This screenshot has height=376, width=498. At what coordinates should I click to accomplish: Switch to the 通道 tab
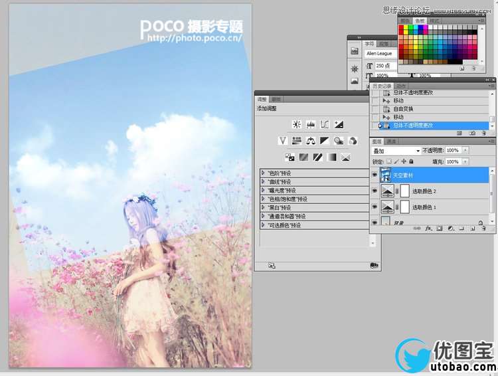[x=391, y=141]
